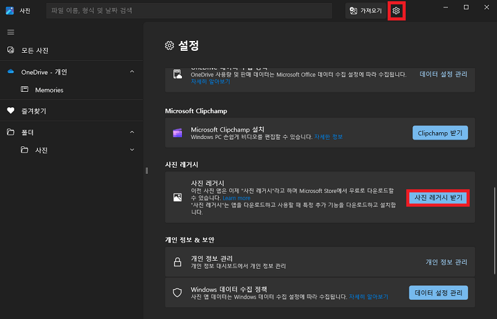Click the Windows 데이터 수집 정책 title

tap(229, 289)
